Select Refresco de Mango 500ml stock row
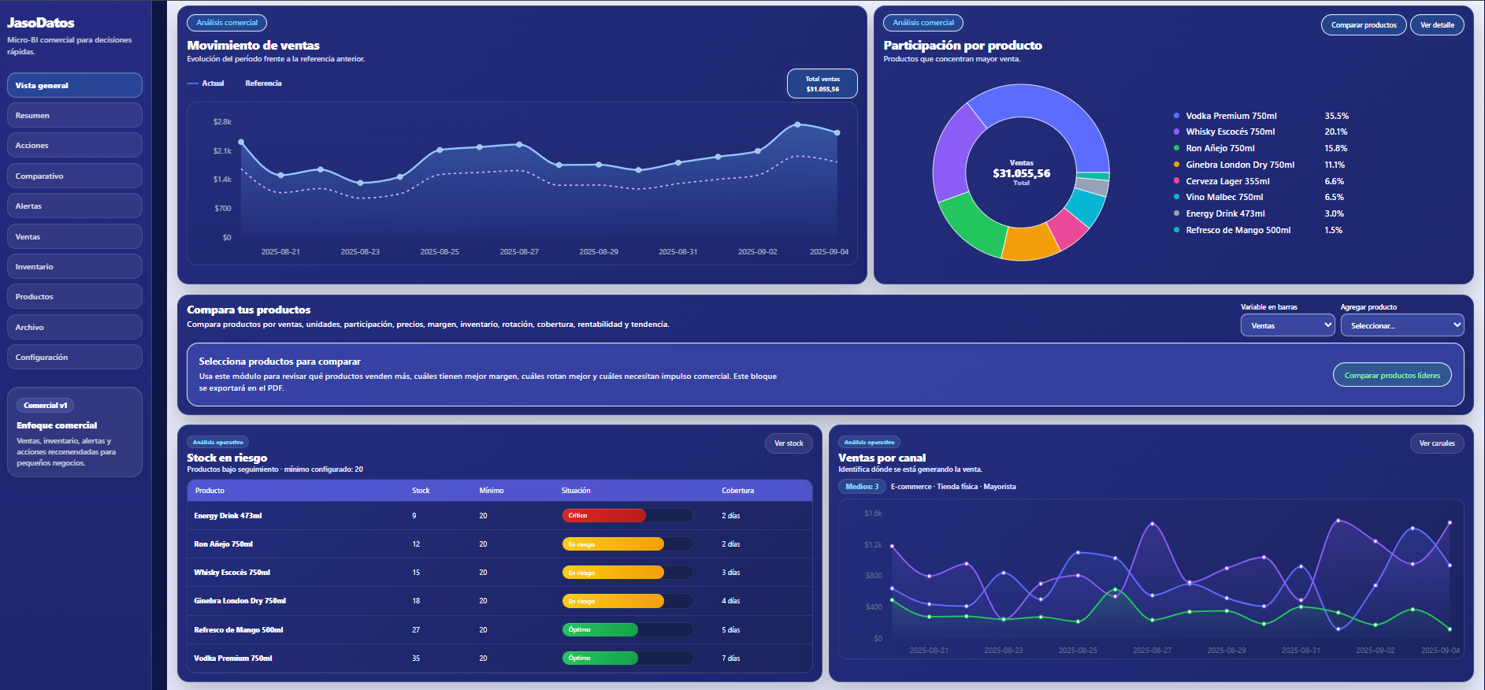 (499, 629)
